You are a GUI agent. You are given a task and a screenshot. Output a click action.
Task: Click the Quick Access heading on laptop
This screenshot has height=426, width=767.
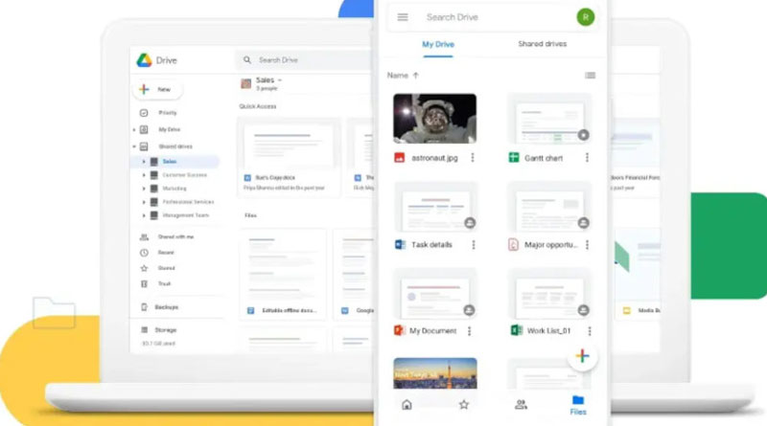[258, 106]
